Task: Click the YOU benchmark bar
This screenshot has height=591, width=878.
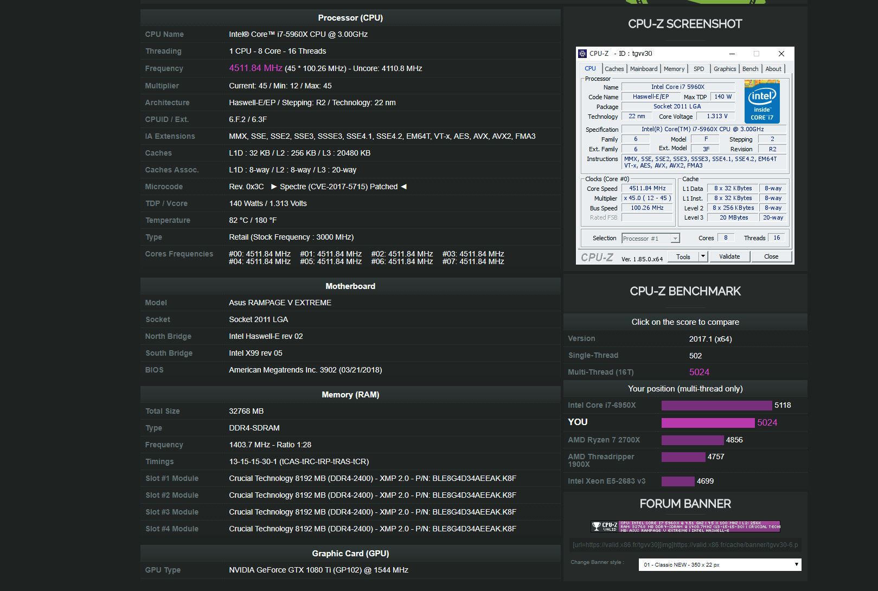Action: point(708,422)
